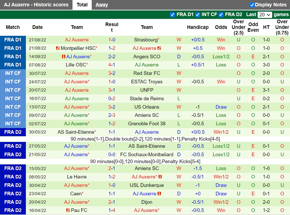
Task: Open the Strasbourg team link
Action: pos(146,40)
